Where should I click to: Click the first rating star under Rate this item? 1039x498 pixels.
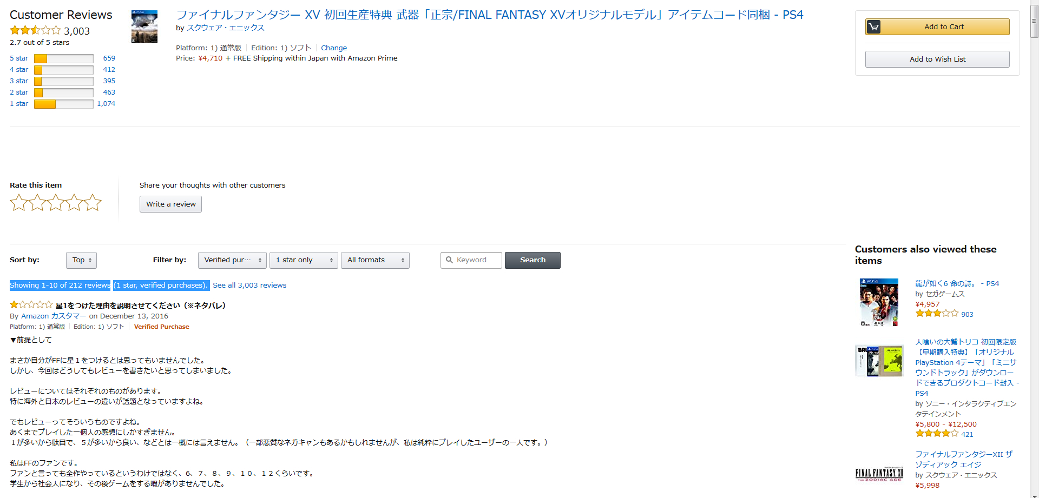[19, 203]
